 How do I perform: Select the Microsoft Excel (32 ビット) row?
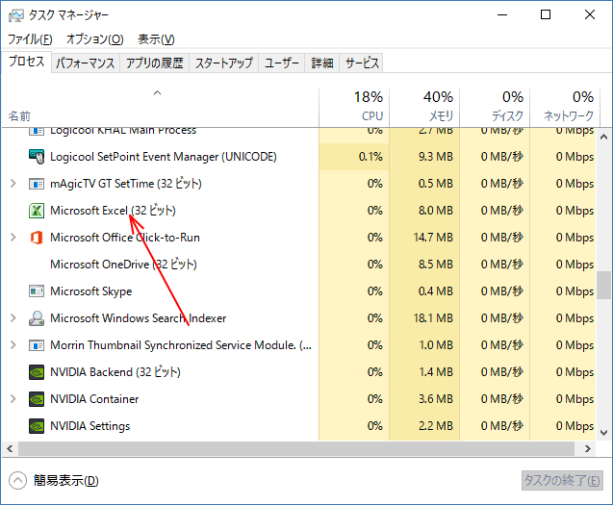(299, 211)
